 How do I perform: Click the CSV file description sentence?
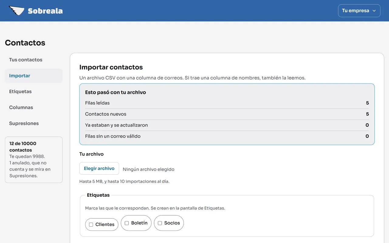[x=192, y=78]
